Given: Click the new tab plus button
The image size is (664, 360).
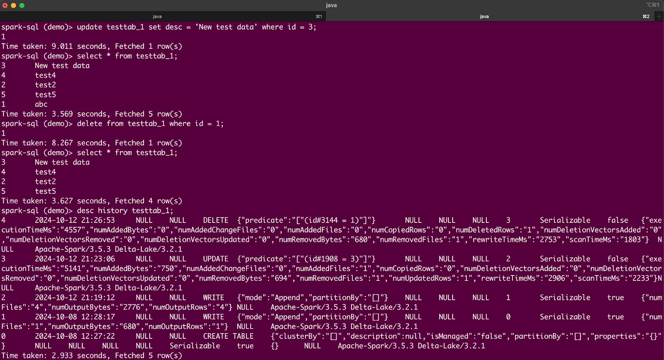Looking at the screenshot, I should [659, 17].
